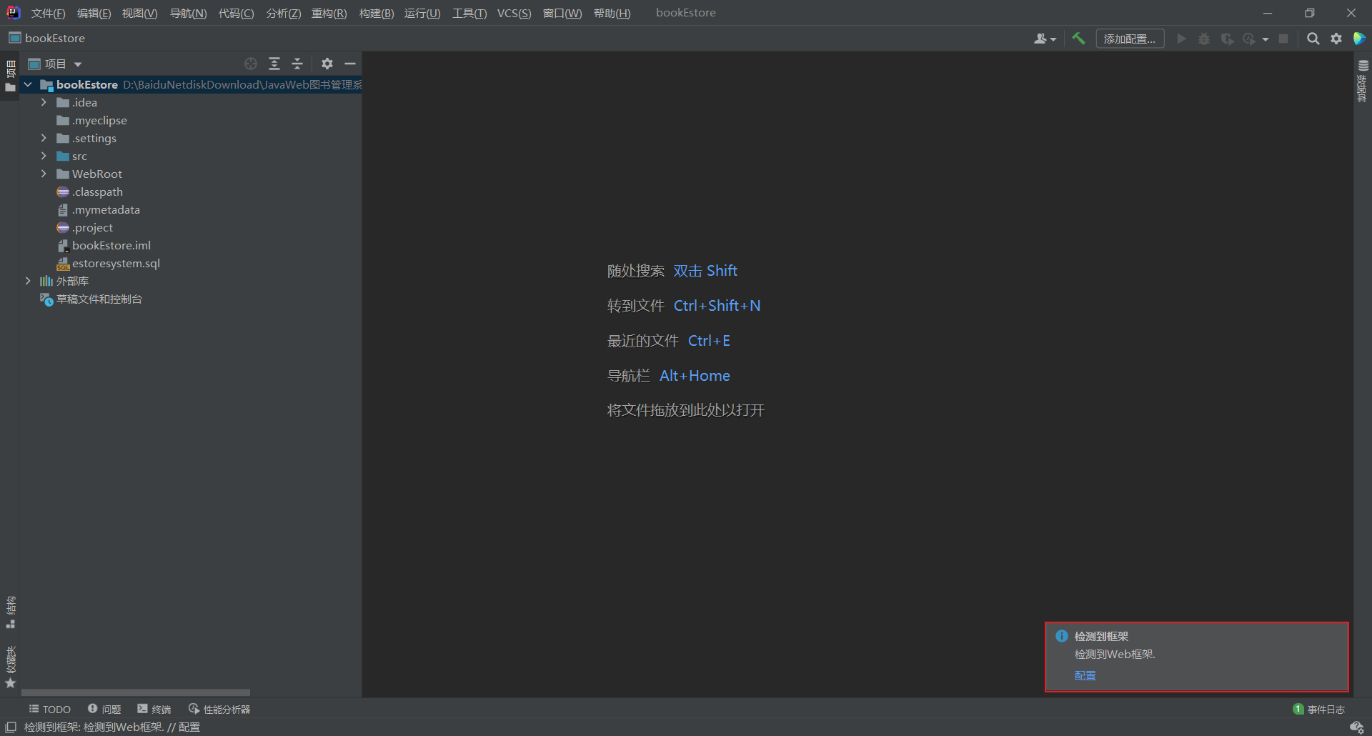Click the info icon in notification popup

1062,636
